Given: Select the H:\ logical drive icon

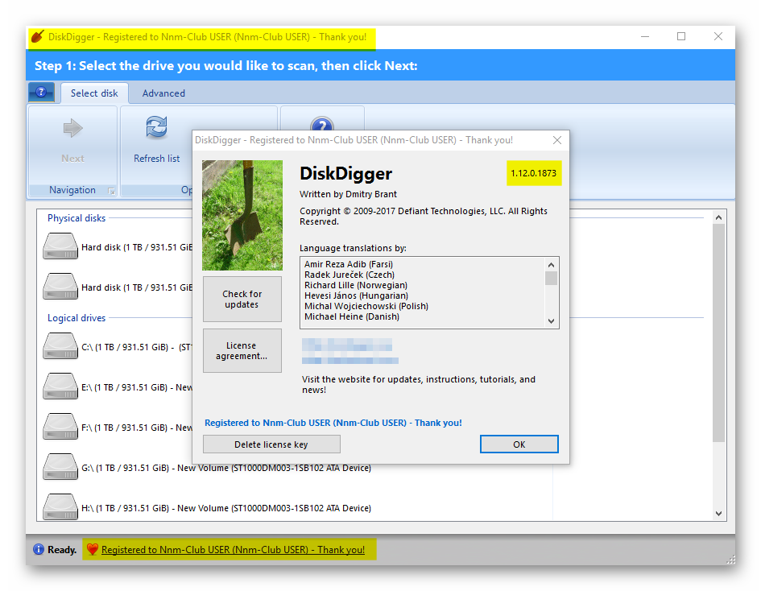Looking at the screenshot, I should click(60, 507).
